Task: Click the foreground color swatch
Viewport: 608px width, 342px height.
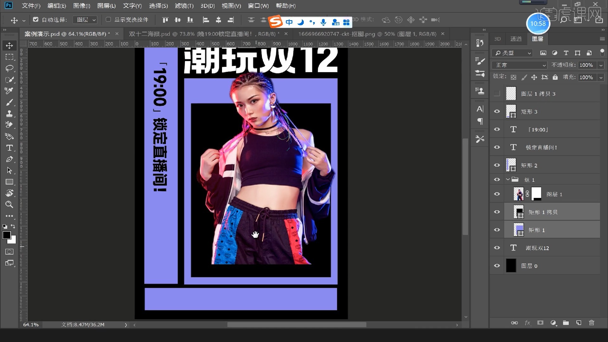Action: tap(6, 235)
